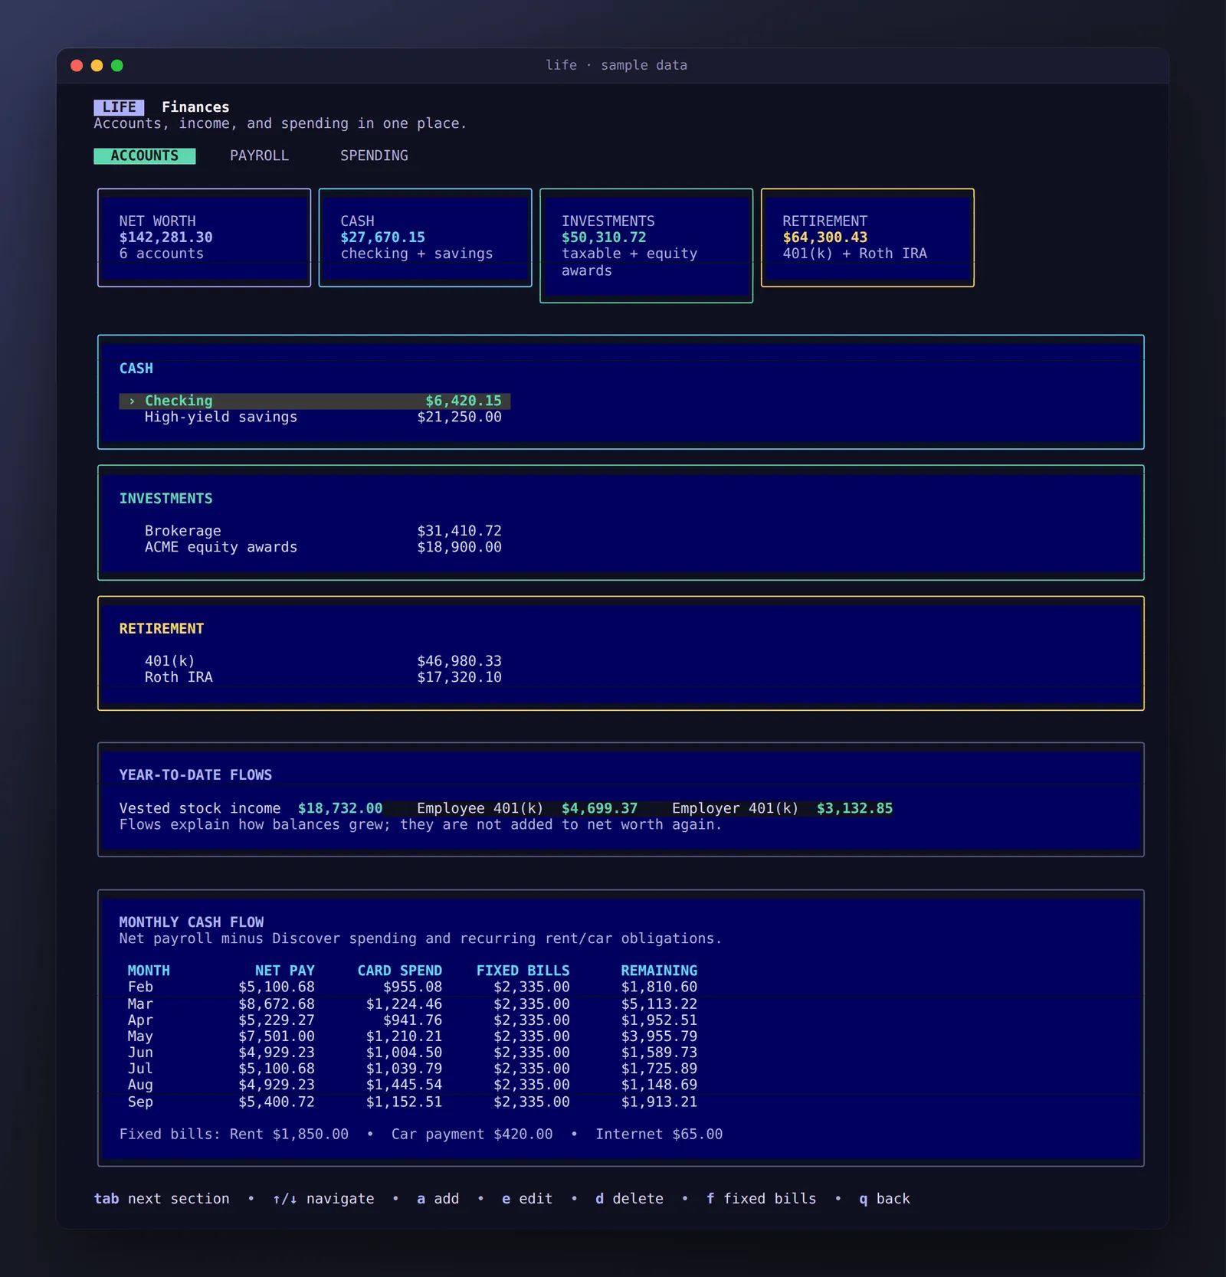Minimize the window with yellow button
Screen dimensions: 1226x1277
(97, 66)
